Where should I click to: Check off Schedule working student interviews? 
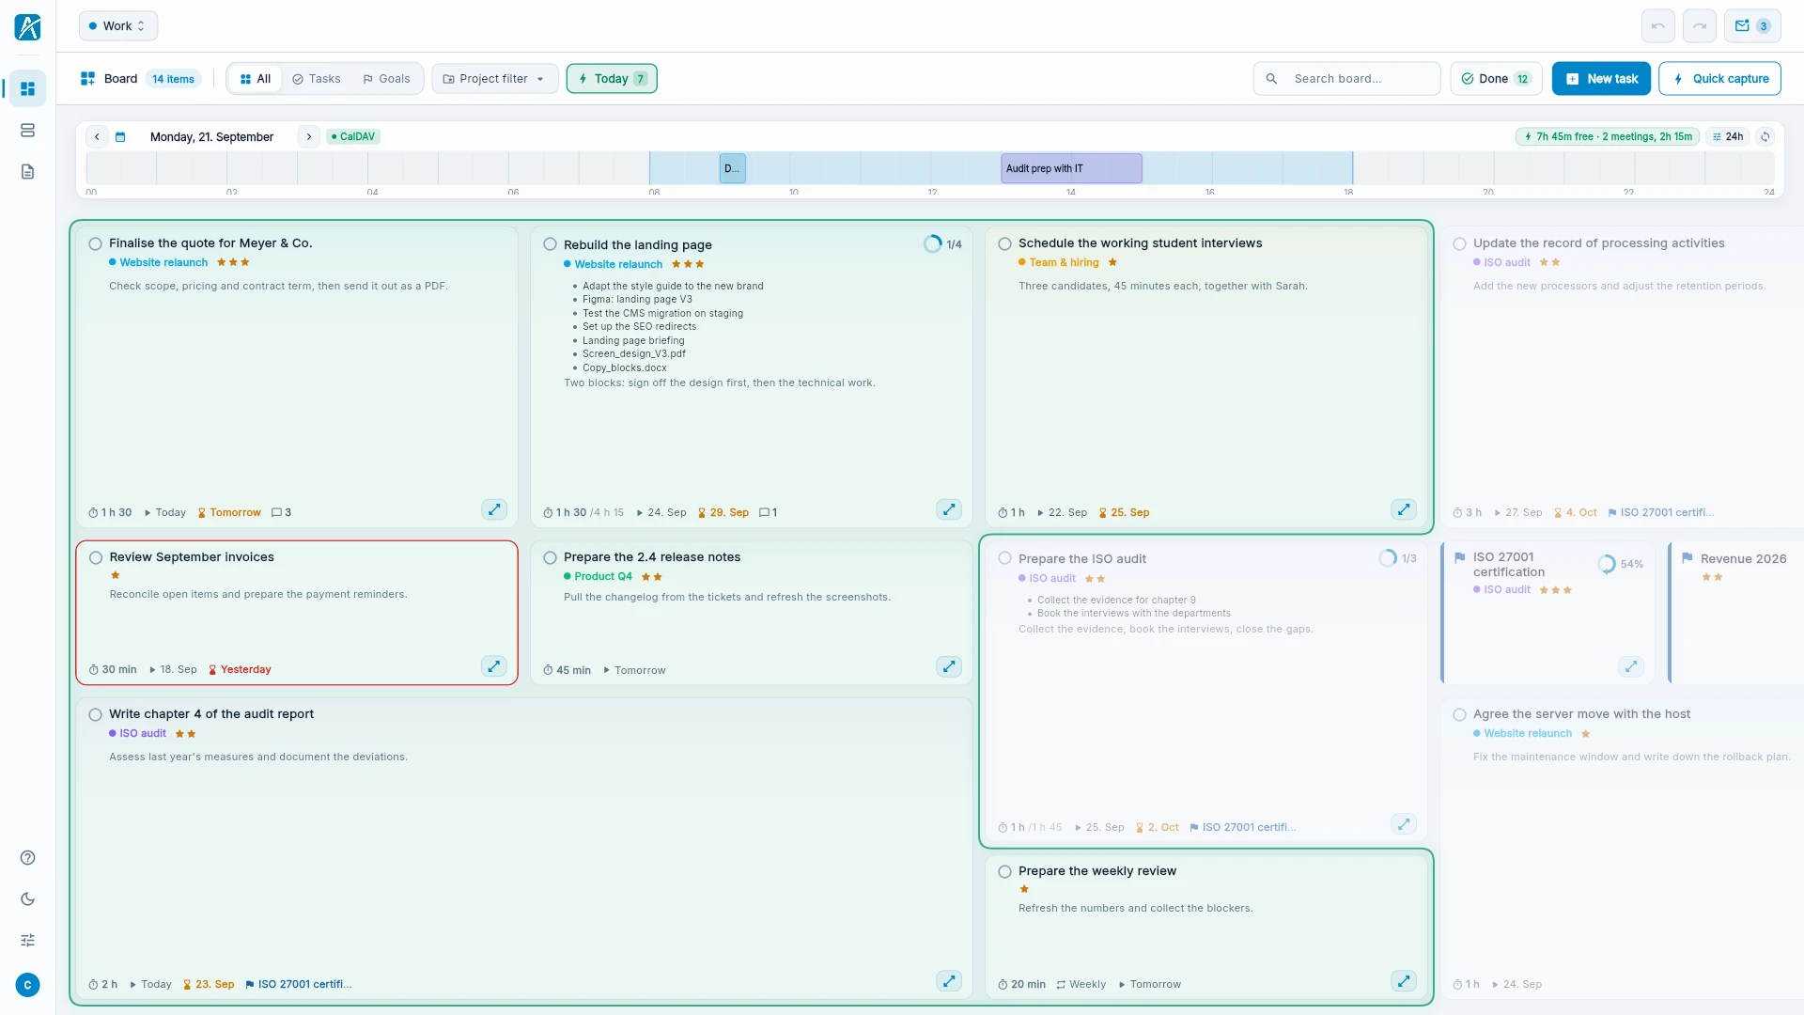pyautogui.click(x=1004, y=244)
